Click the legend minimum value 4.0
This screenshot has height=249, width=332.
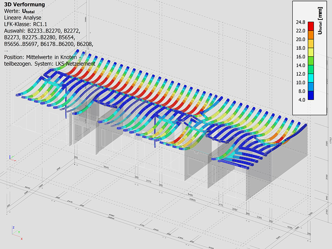click(301, 100)
